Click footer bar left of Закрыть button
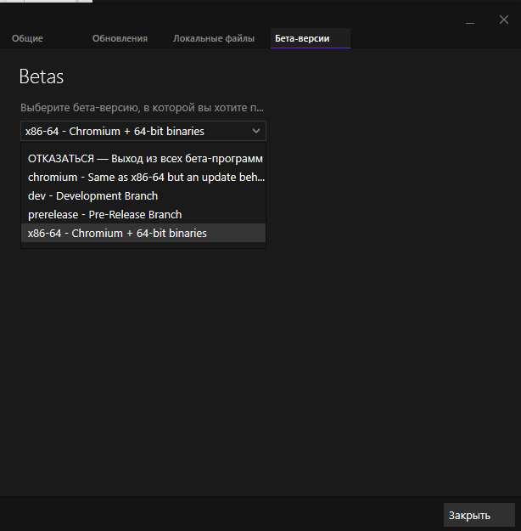Image resolution: width=521 pixels, height=531 pixels. tap(221, 514)
